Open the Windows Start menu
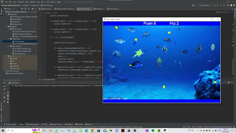Screen dimensions: 236x133 [x=3, y=131]
